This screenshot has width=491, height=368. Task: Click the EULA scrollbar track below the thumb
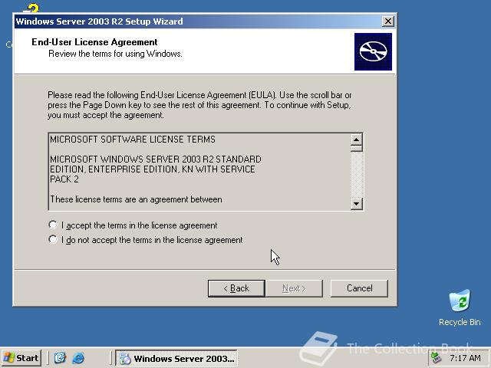point(356,175)
